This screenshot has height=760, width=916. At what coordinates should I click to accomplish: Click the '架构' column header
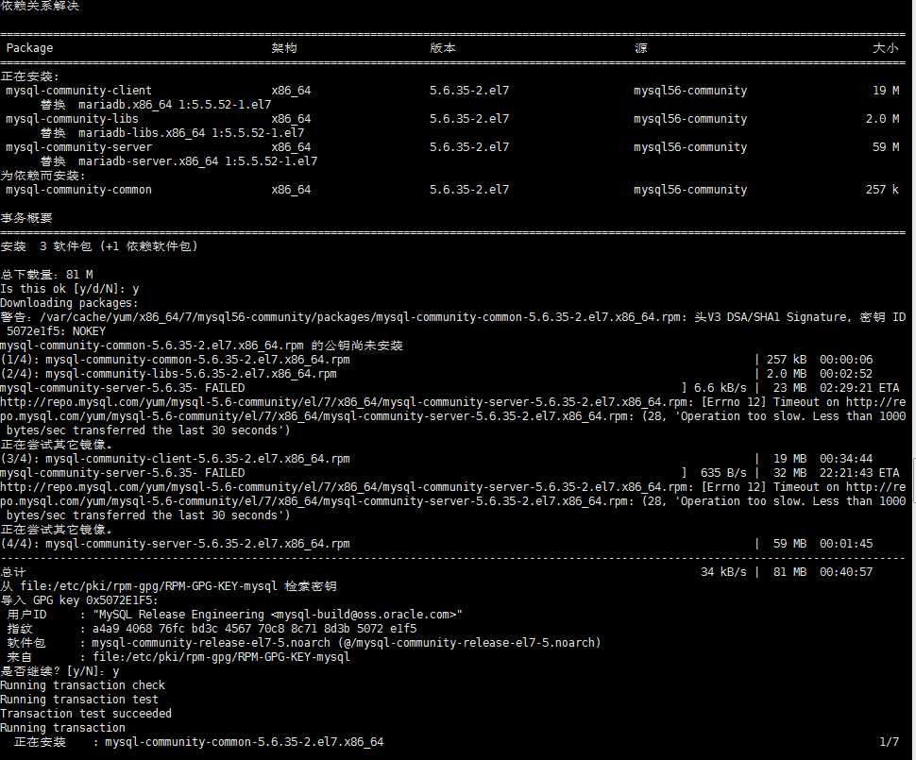tap(284, 48)
